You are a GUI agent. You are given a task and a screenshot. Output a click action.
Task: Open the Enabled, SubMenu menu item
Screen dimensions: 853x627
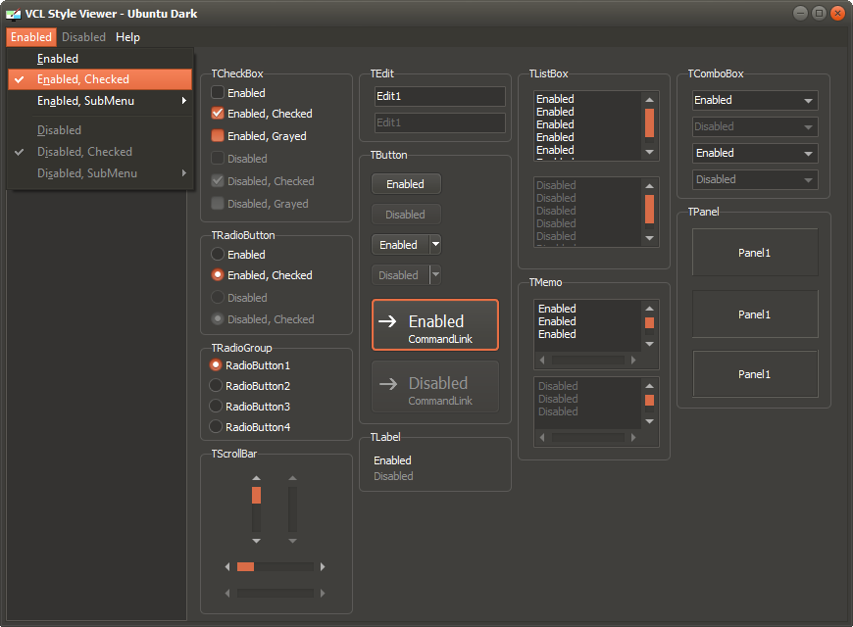click(100, 101)
